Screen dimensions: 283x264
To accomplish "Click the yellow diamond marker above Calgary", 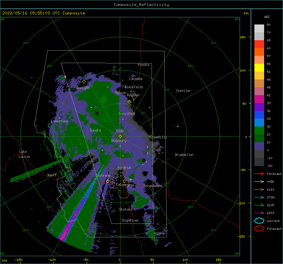I will pos(124,181).
